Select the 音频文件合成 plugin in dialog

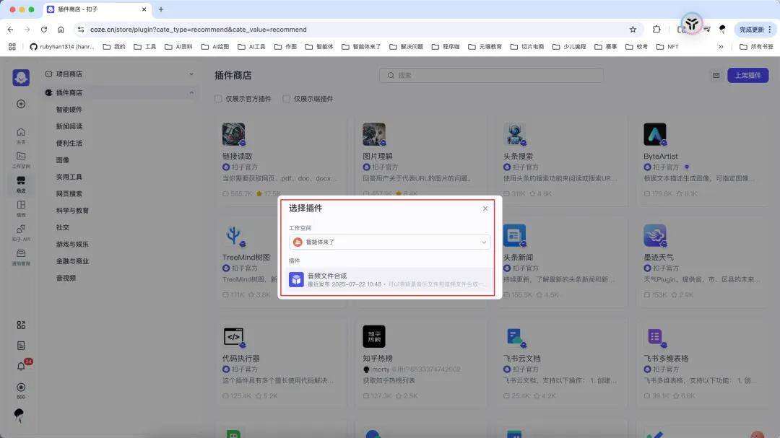pyautogui.click(x=389, y=280)
